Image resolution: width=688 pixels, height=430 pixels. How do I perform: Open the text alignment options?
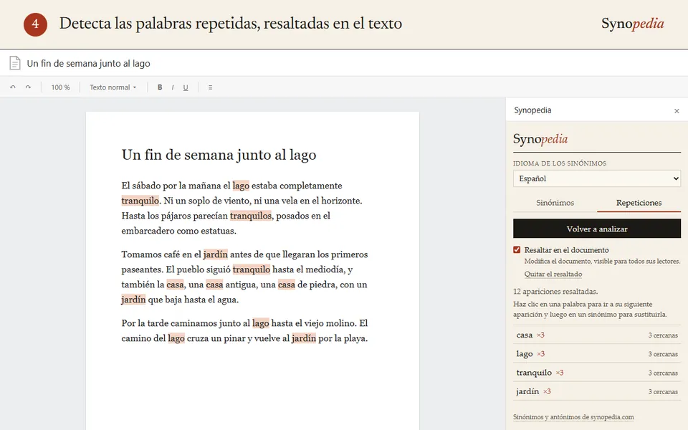[x=210, y=87]
